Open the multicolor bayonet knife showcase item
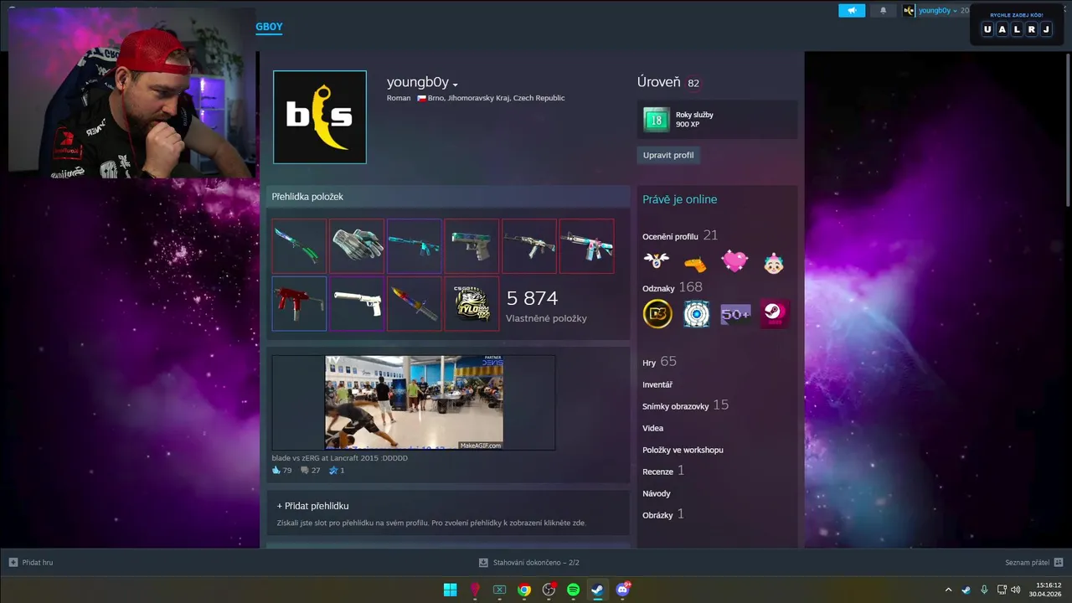1072x603 pixels. pos(415,304)
